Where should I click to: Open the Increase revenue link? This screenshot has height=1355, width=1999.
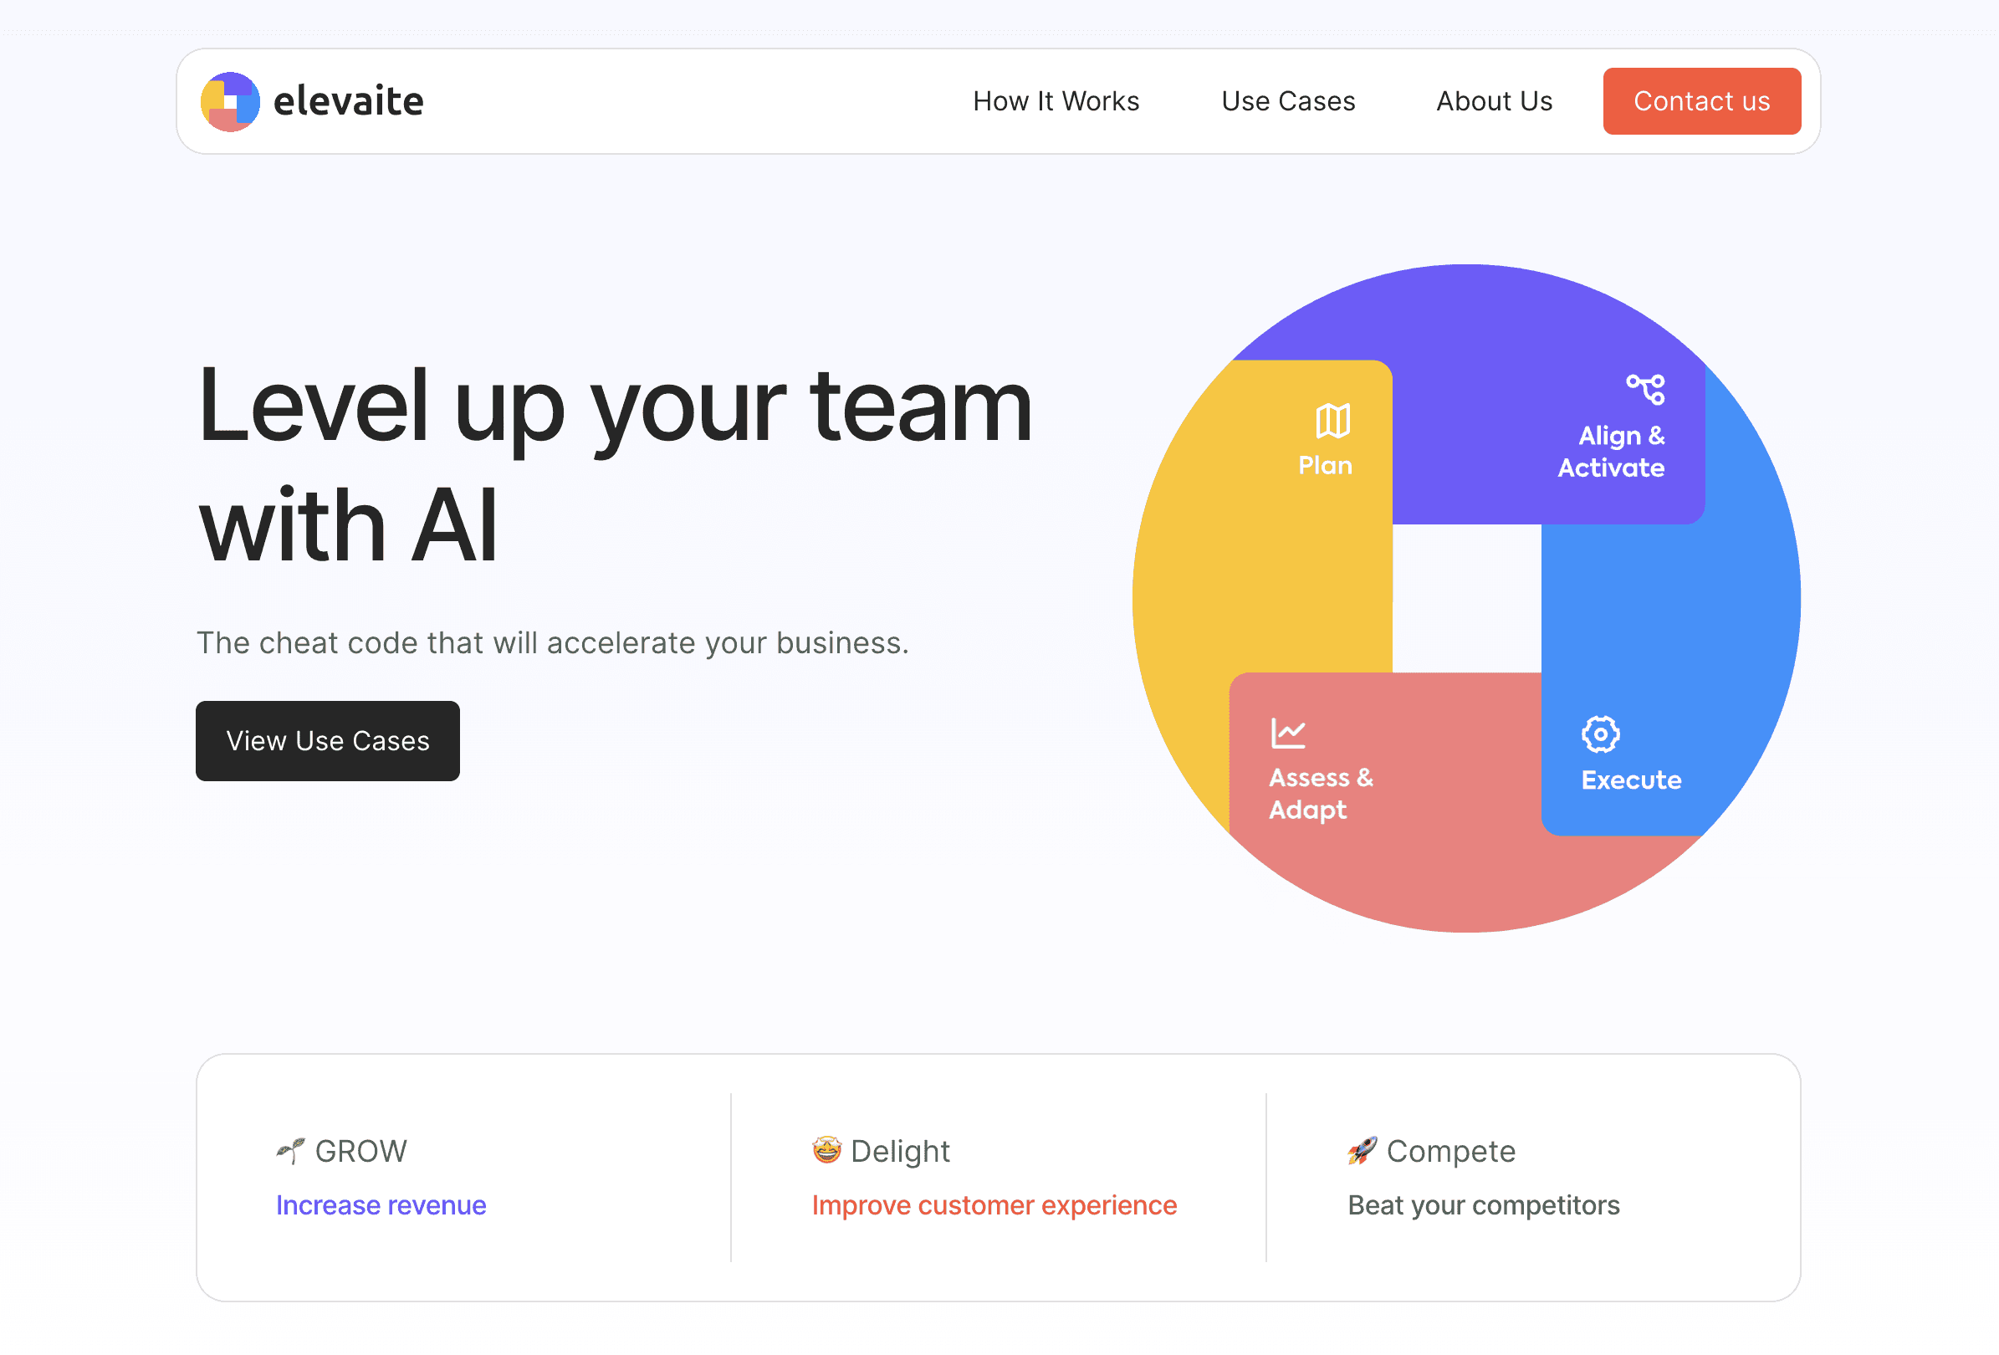coord(381,1204)
